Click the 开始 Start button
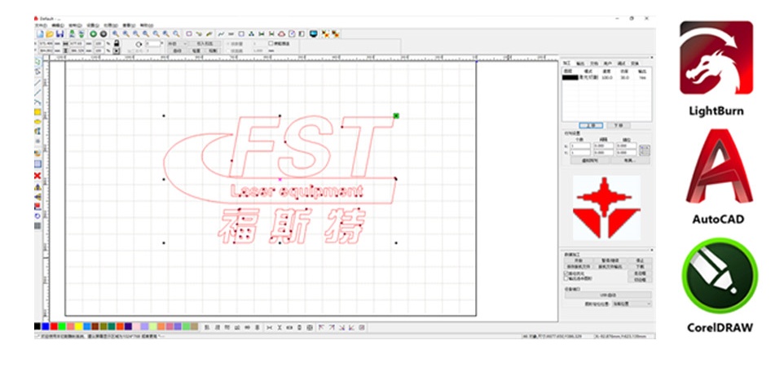The width and height of the screenshot is (784, 371). pos(579,260)
